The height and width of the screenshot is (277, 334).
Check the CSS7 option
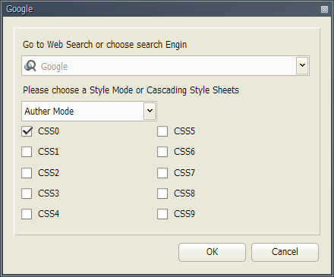click(162, 173)
